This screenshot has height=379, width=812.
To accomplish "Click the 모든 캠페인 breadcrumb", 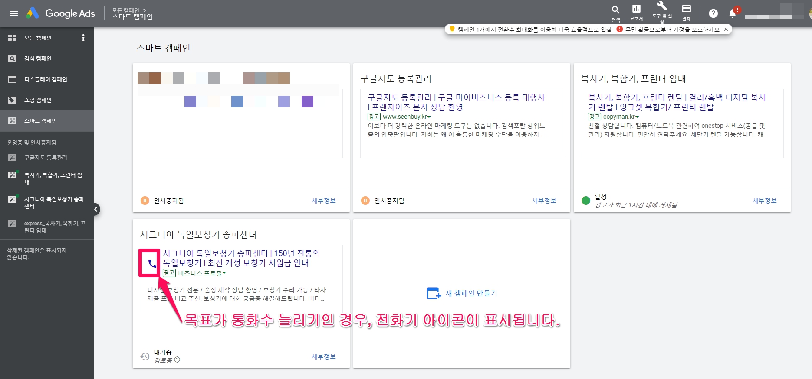I will point(126,10).
